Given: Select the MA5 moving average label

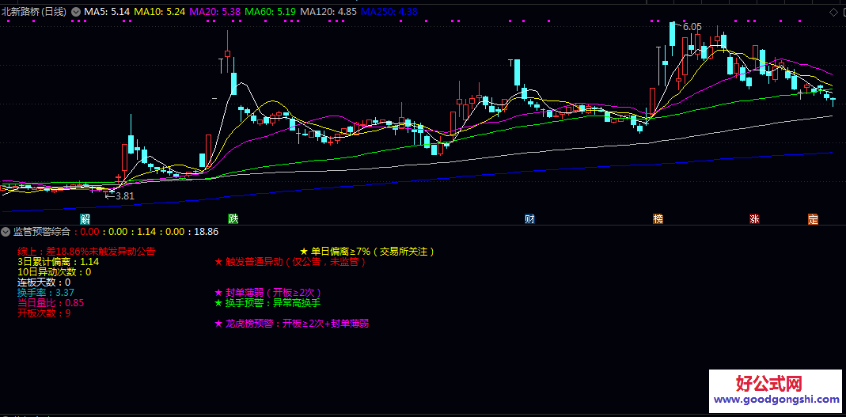Looking at the screenshot, I should pos(107,12).
